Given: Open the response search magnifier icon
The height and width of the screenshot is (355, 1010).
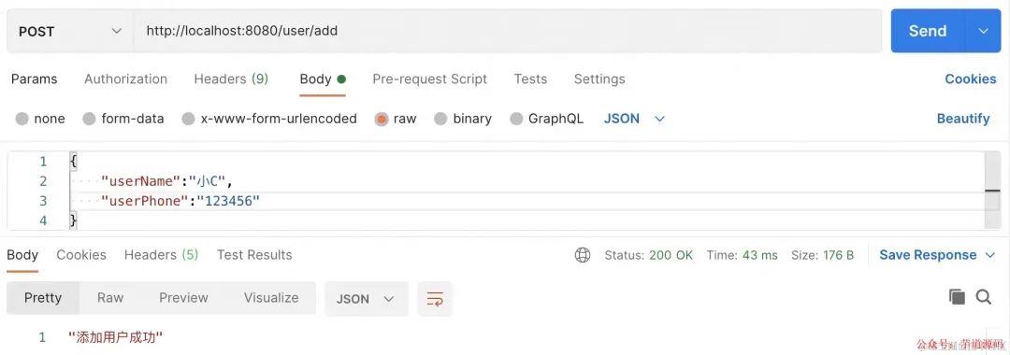Looking at the screenshot, I should click(x=983, y=296).
